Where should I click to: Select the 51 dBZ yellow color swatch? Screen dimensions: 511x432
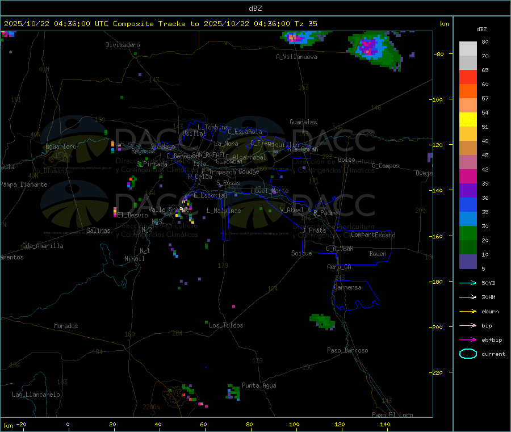pyautogui.click(x=468, y=120)
